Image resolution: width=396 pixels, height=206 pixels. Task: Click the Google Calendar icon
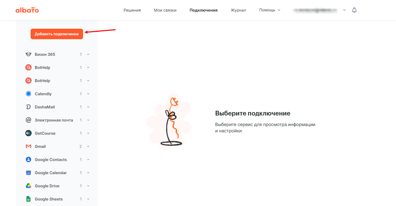coord(28,173)
